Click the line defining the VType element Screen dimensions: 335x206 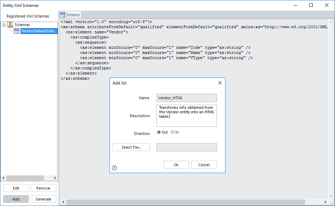[166, 58]
